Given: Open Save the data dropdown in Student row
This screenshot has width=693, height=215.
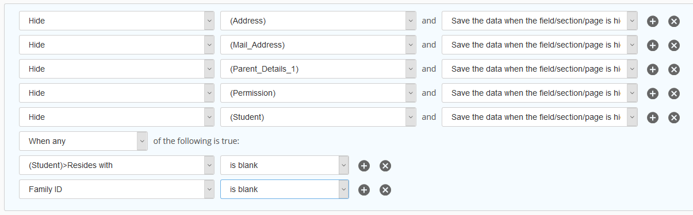Looking at the screenshot, I should pos(539,117).
